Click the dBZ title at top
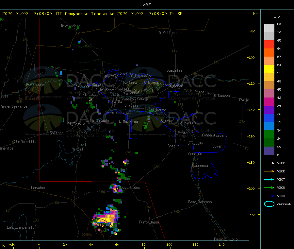The image size is (294, 249). pos(147,5)
